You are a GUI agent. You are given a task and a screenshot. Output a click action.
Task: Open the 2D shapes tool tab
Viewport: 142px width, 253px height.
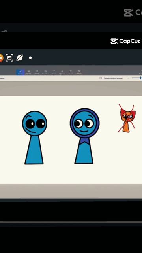pos(29,72)
